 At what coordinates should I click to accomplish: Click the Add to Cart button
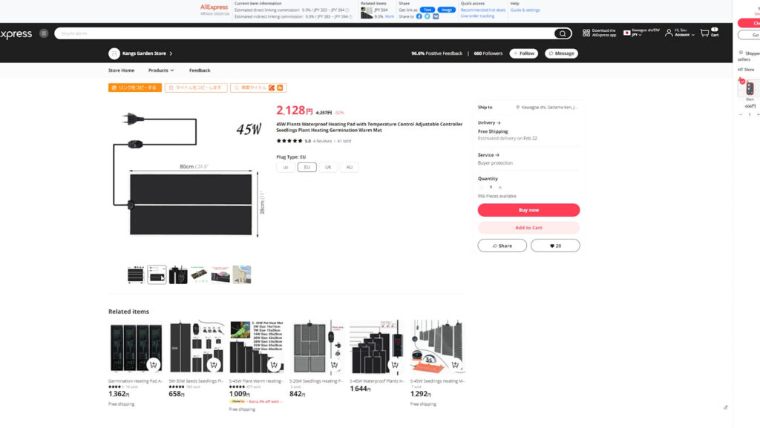click(528, 228)
